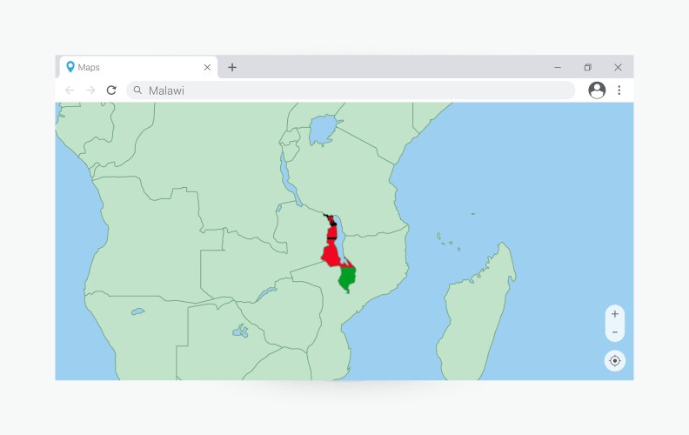The height and width of the screenshot is (435, 689).
Task: Open a new tab with plus button
Action: tap(232, 67)
